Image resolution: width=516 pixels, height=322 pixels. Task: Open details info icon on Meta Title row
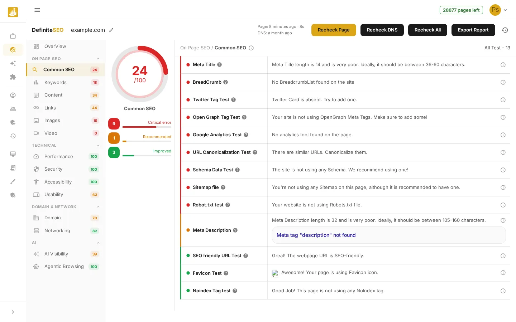[x=503, y=65]
